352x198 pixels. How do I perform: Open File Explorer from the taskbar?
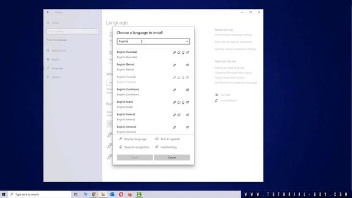click(x=103, y=194)
